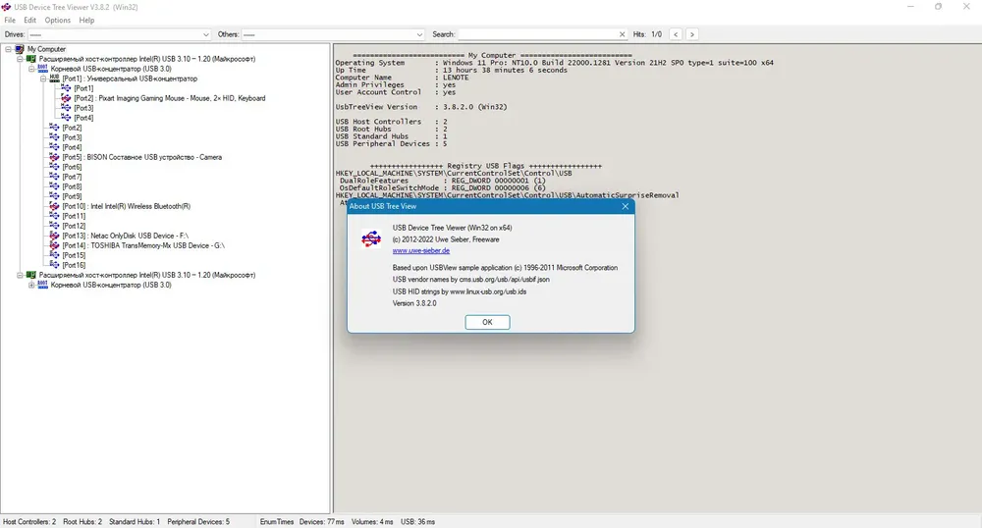Image resolution: width=982 pixels, height=528 pixels.
Task: Click the hub icon of Port1 universal hub
Action: (54, 79)
